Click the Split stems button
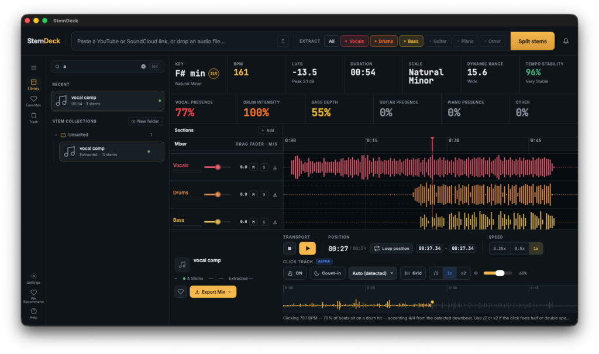This screenshot has width=599, height=354. [532, 41]
